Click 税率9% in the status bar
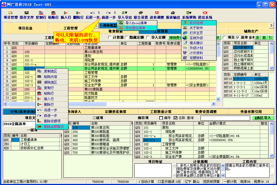Screen dimensions: 277x185 (x=245, y=182)
